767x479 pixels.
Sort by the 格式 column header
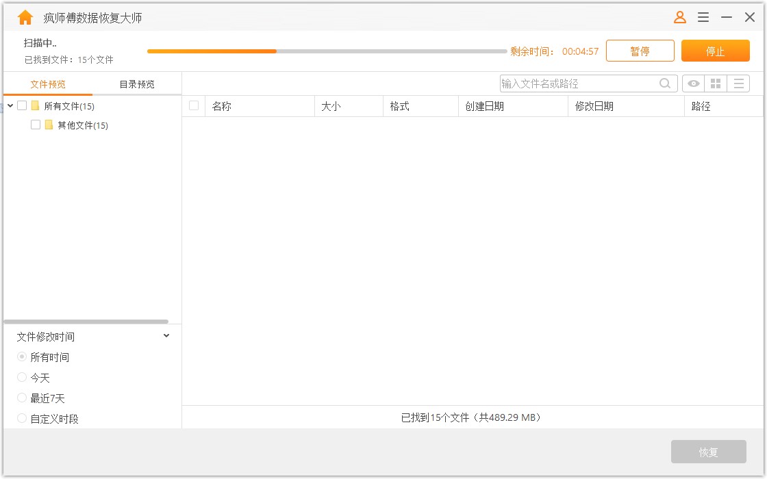click(x=420, y=106)
